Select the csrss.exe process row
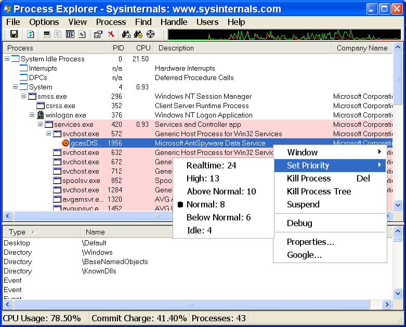This screenshot has height=327, width=406. (198, 106)
